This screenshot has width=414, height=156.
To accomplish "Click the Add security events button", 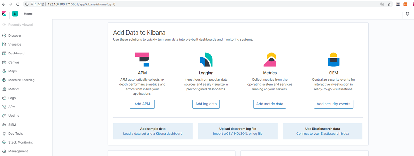I will 333,104.
